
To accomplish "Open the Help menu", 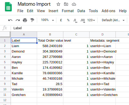I will click(123, 11).
